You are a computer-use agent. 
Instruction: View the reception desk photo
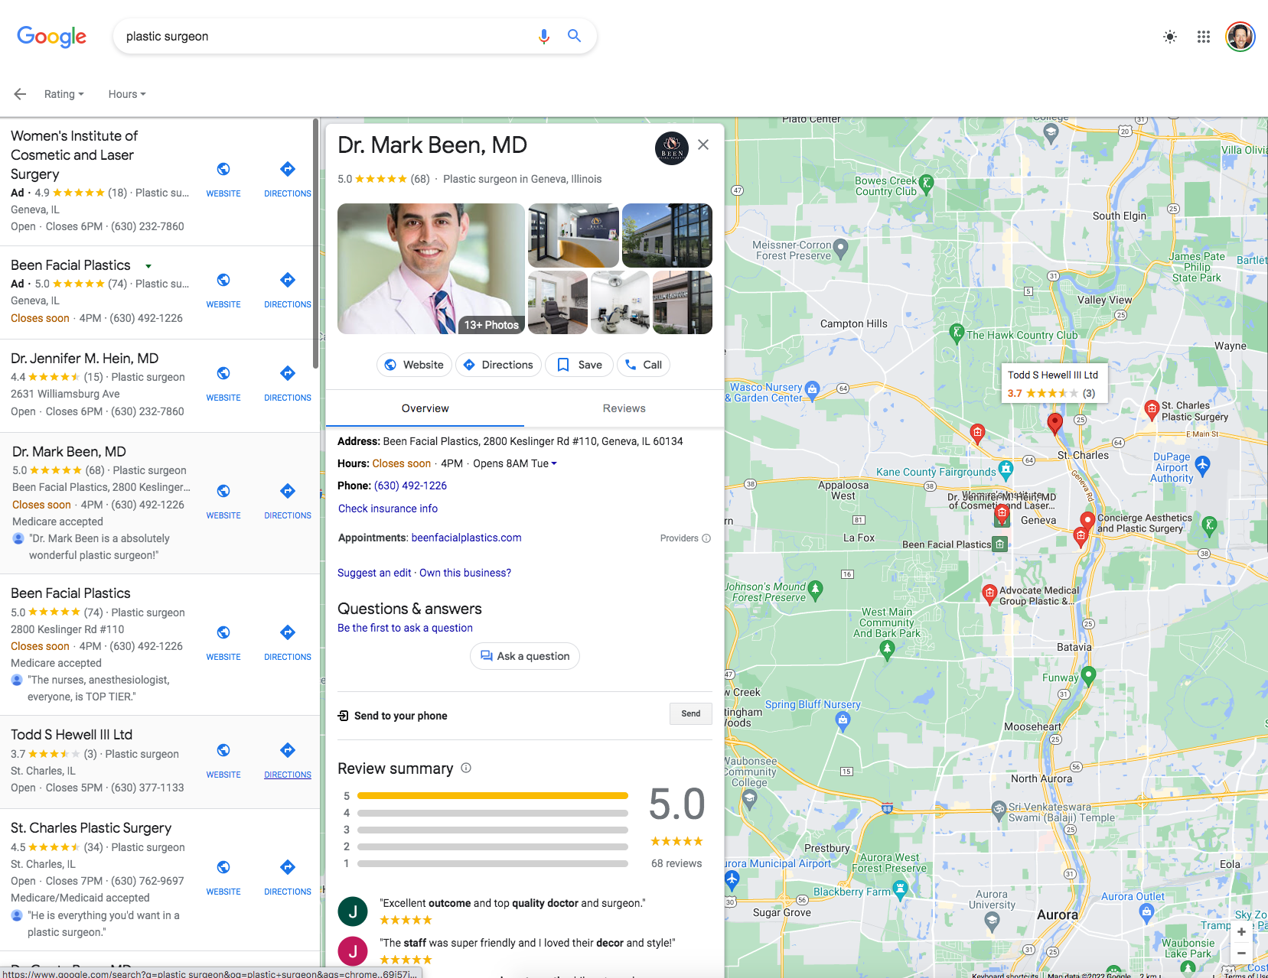click(573, 236)
